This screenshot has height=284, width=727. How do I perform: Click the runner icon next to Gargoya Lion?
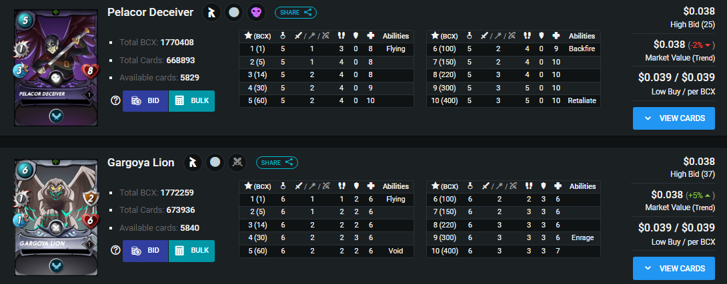pos(193,162)
